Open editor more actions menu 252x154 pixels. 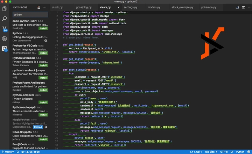tap(250, 7)
